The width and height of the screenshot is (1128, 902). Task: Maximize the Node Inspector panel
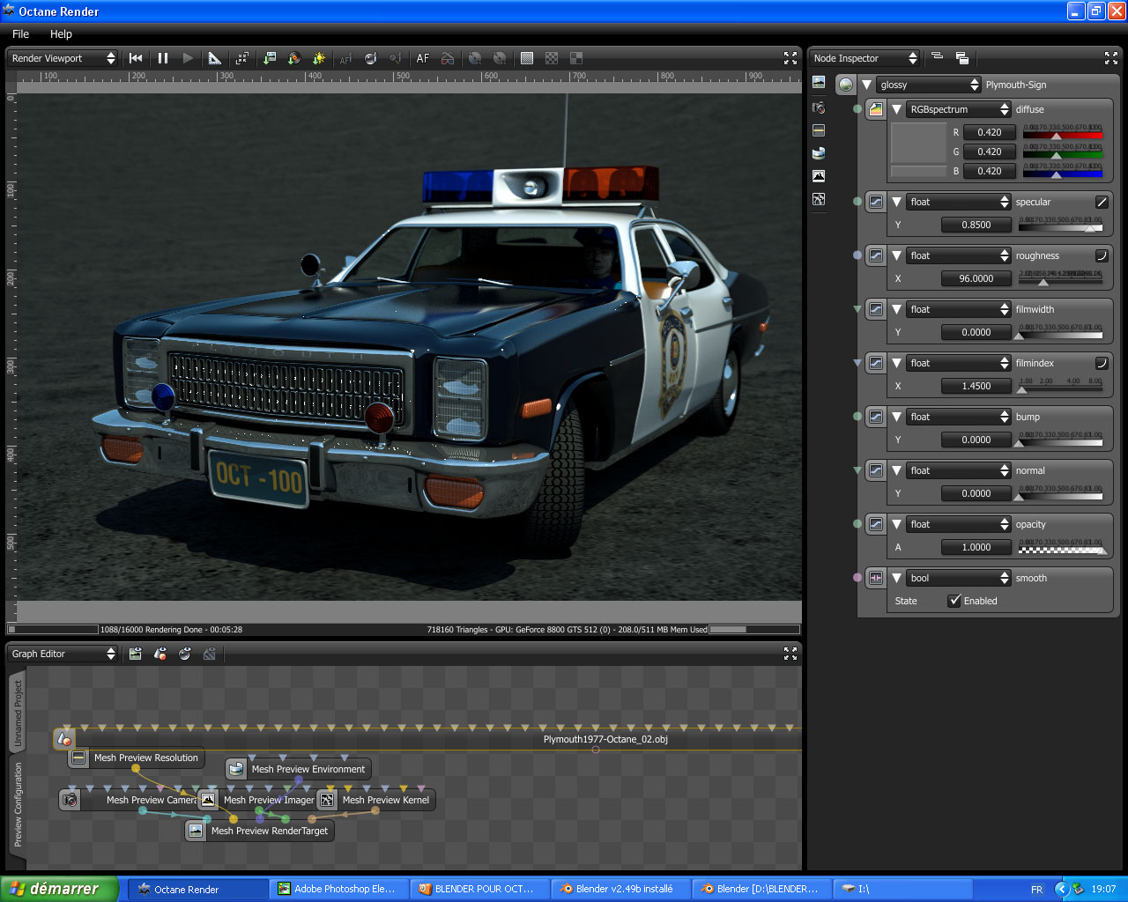pyautogui.click(x=1111, y=58)
